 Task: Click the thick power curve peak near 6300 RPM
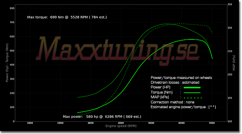191,39
